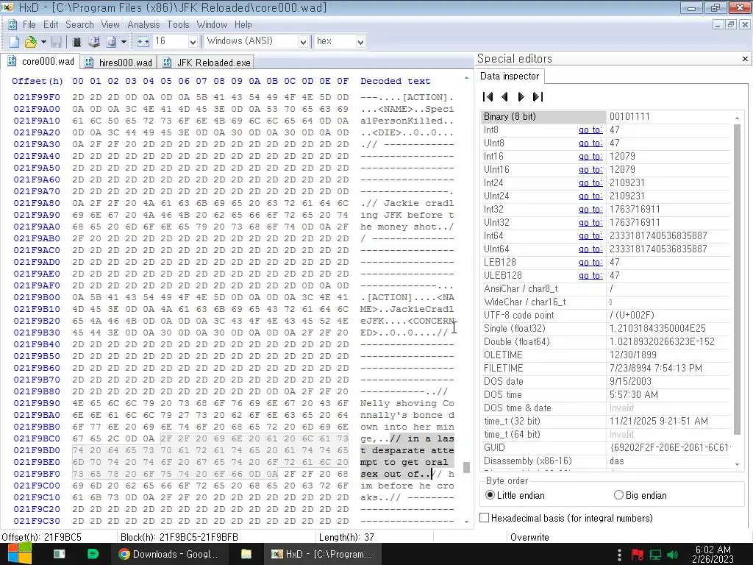Enable Hexadecimal basis for integral numbers

click(x=566, y=518)
